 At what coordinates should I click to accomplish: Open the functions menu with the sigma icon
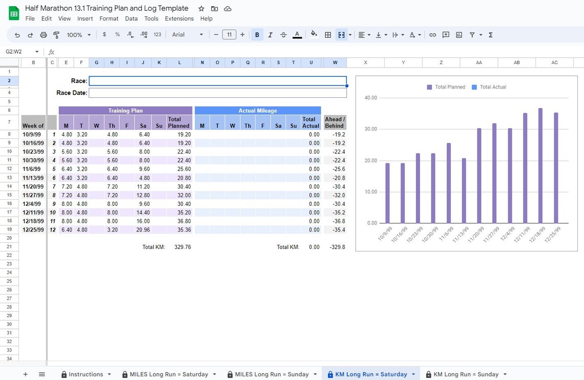490,34
